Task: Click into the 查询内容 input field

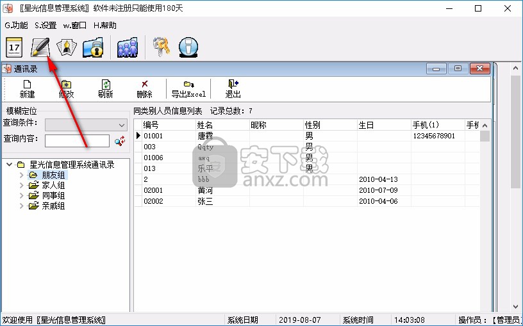Action: tap(77, 141)
